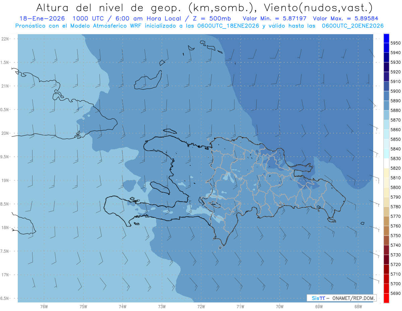Click the 71W longitude label

[x=240, y=307]
